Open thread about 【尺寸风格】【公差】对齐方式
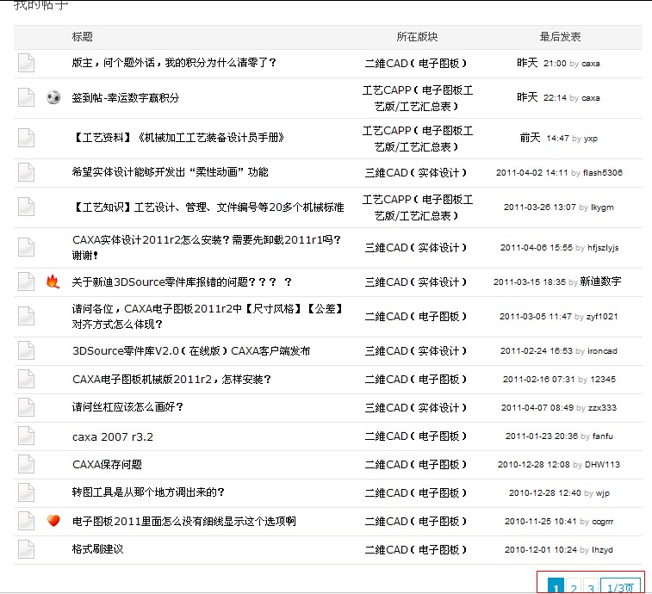This screenshot has height=594, width=652. point(207,316)
